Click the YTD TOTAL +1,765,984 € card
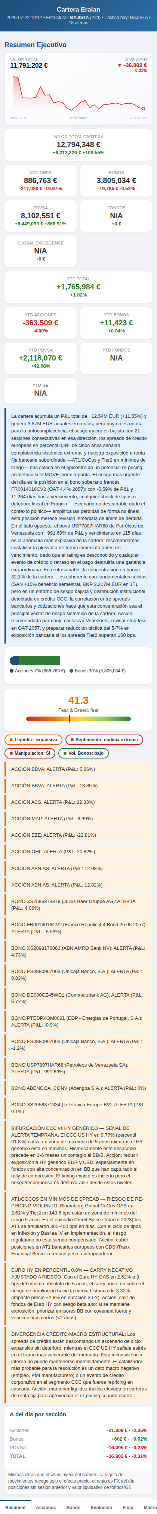 (78, 287)
